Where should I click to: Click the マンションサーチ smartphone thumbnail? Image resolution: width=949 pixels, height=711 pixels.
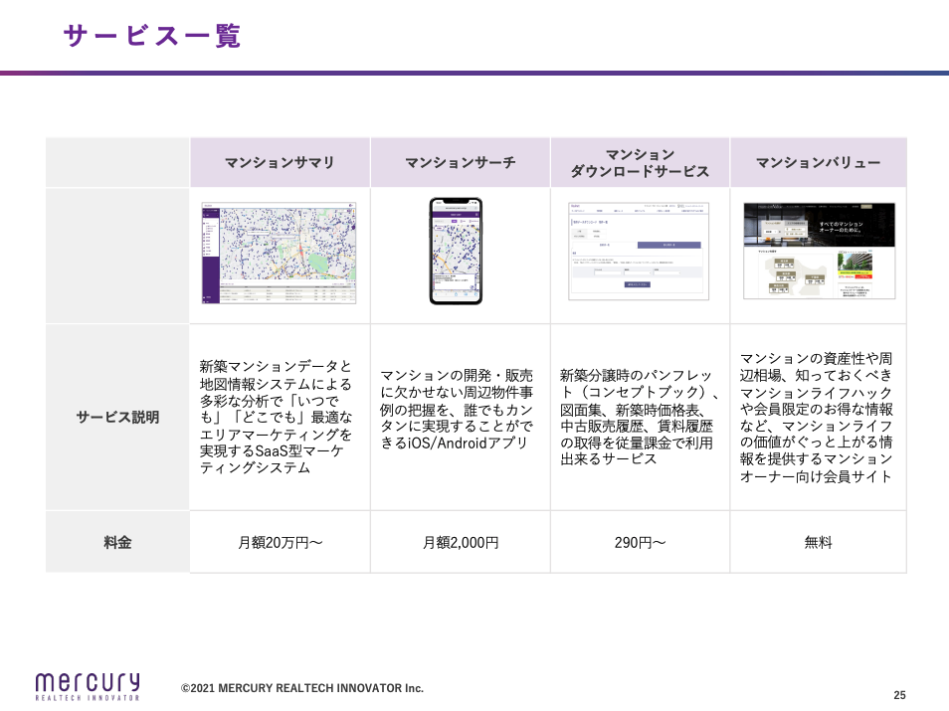[x=458, y=249]
